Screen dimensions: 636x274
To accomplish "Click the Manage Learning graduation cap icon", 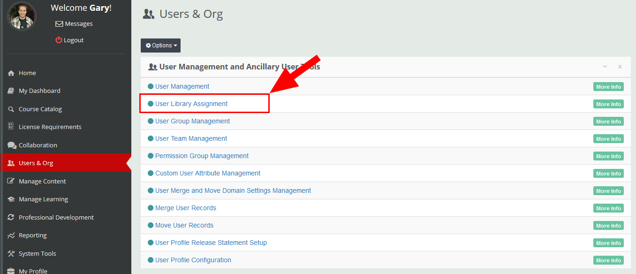I will pos(11,199).
